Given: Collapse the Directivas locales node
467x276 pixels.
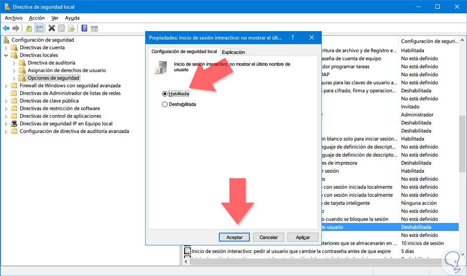Looking at the screenshot, I should coord(6,55).
